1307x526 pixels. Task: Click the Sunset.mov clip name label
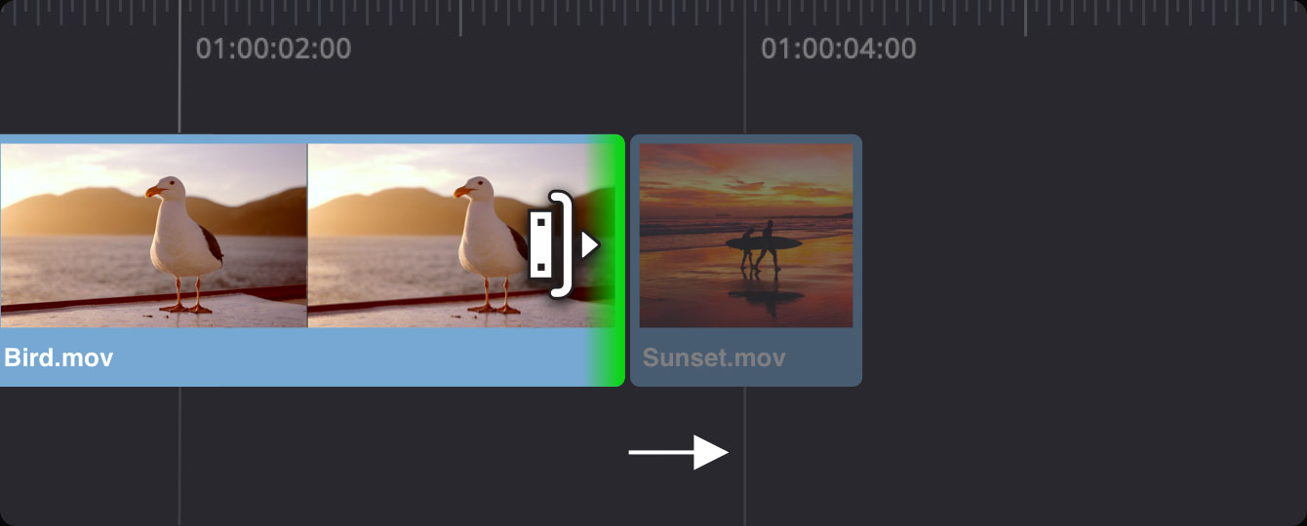[714, 357]
